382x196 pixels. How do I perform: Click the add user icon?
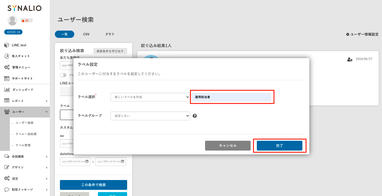pos(350,59)
